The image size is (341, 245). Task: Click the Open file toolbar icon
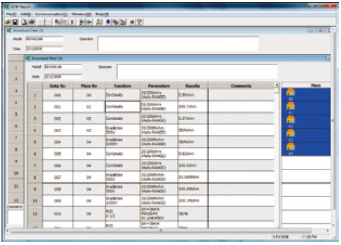point(8,22)
